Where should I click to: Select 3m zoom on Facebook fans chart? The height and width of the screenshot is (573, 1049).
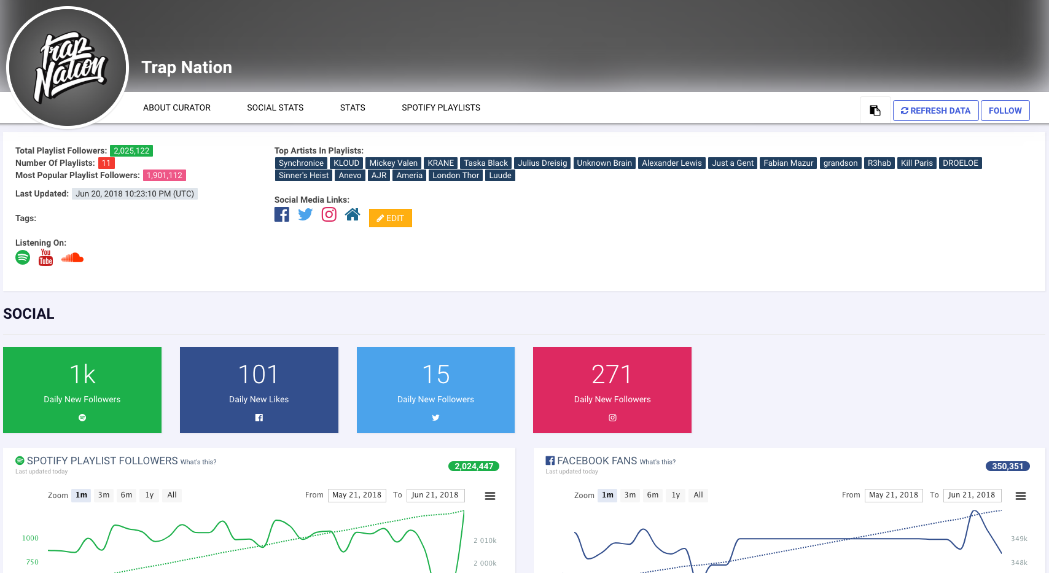tap(630, 495)
